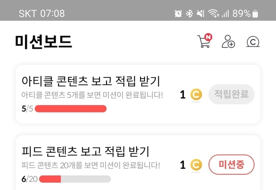
Task: Tap the gold coin in the 피드 mission card
Action: click(x=196, y=165)
